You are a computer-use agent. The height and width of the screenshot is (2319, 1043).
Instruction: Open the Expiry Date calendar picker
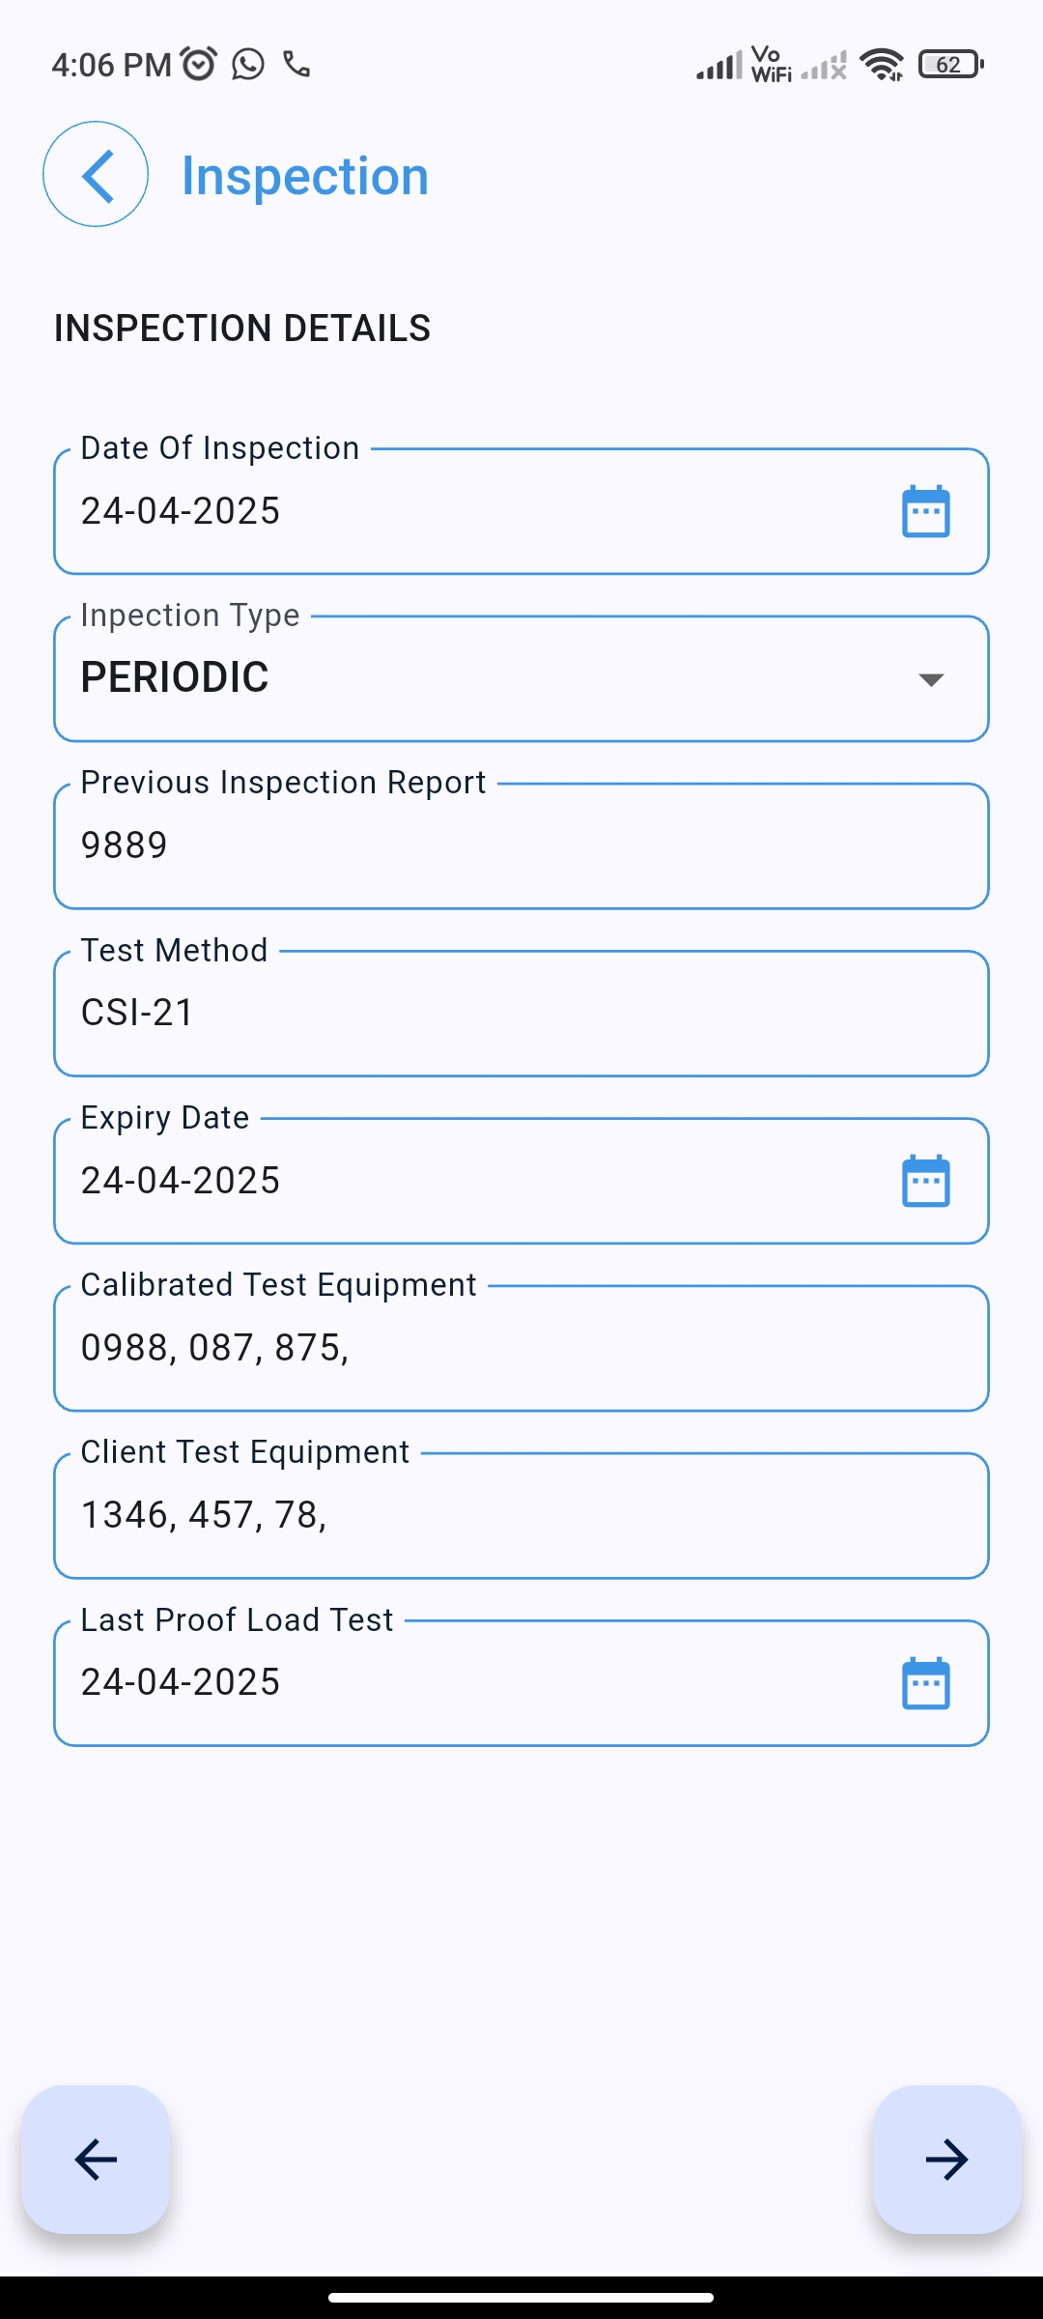(925, 1181)
